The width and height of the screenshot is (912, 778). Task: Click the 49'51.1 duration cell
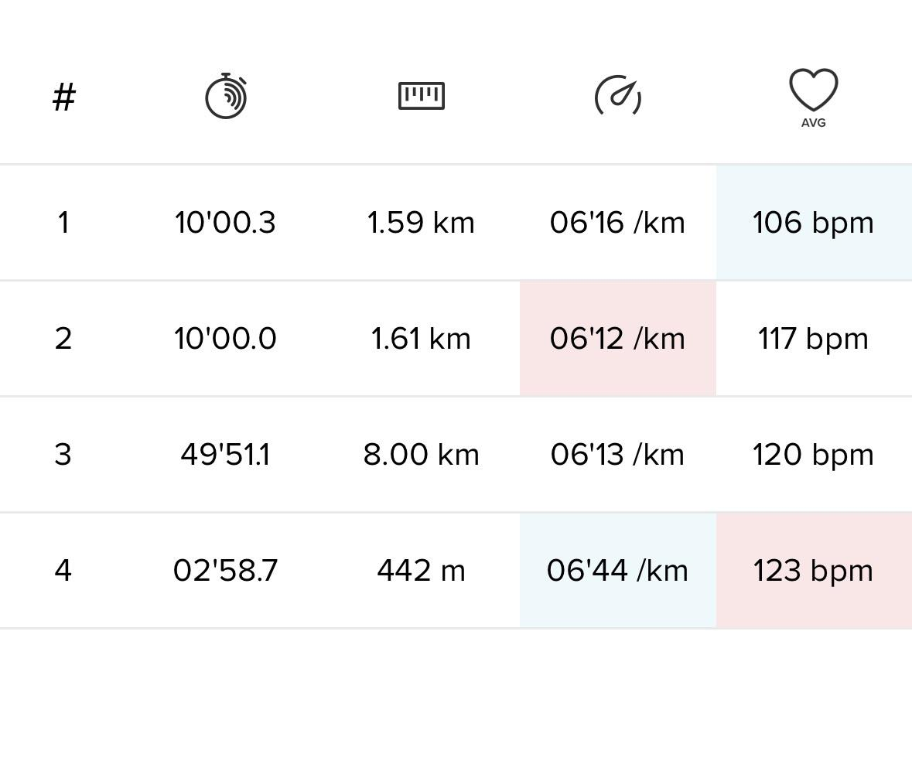point(225,455)
